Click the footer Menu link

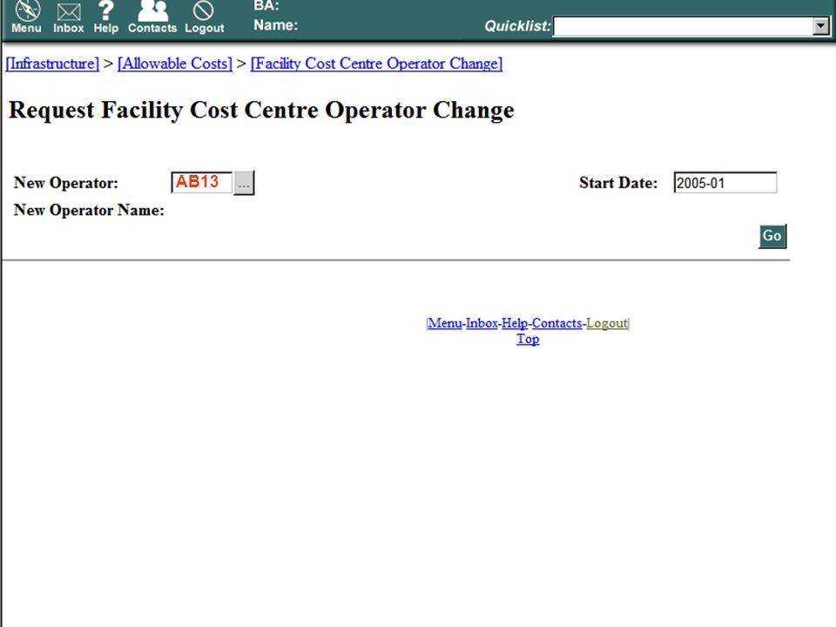(445, 323)
